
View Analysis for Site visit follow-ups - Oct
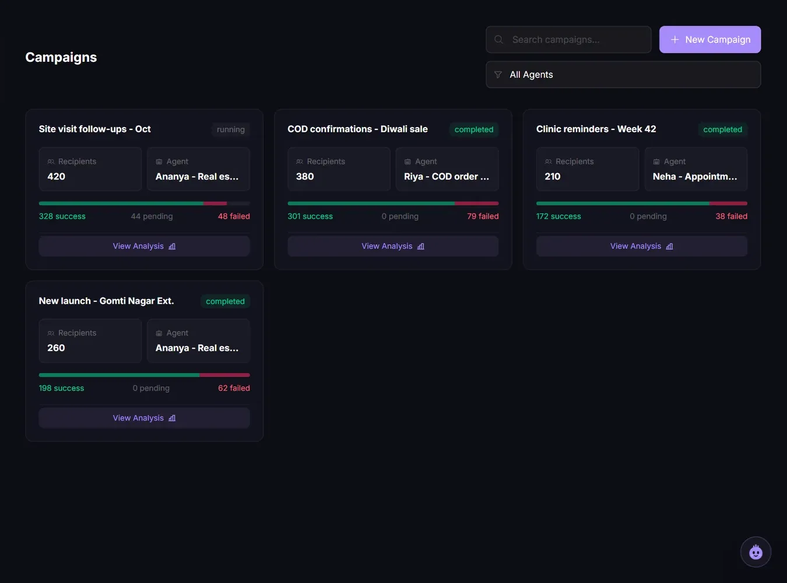144,246
